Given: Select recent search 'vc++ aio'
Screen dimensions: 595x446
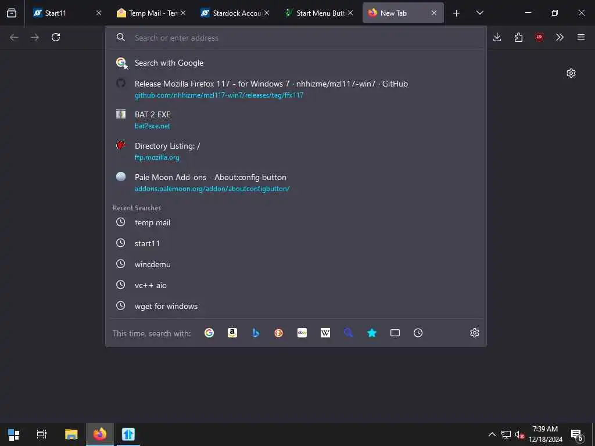Looking at the screenshot, I should click(296, 285).
